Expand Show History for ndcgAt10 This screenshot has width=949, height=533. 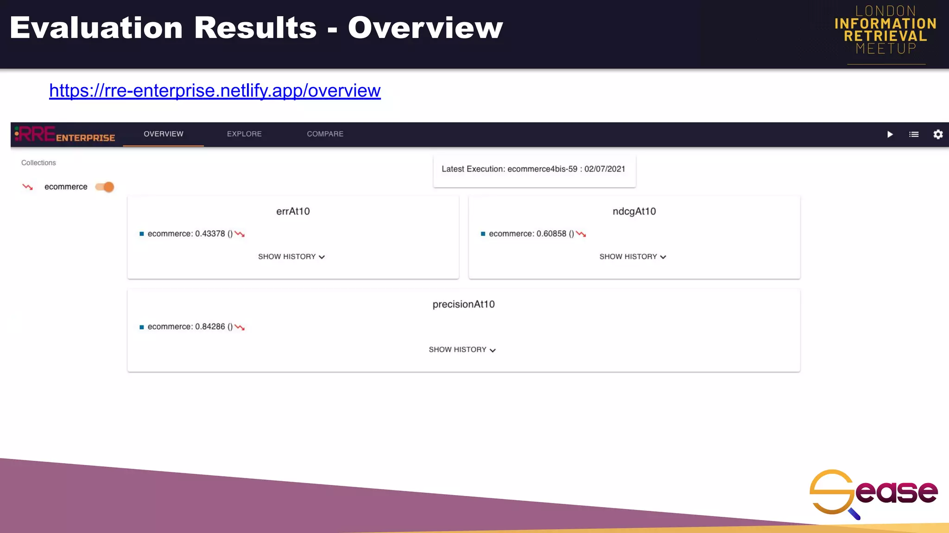coord(633,257)
